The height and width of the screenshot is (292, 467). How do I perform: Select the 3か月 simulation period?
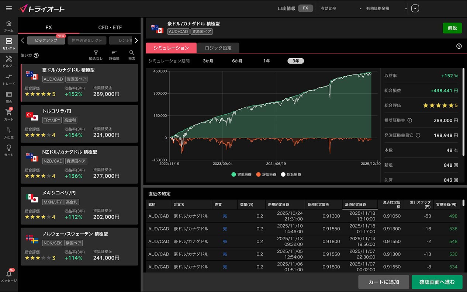click(208, 61)
